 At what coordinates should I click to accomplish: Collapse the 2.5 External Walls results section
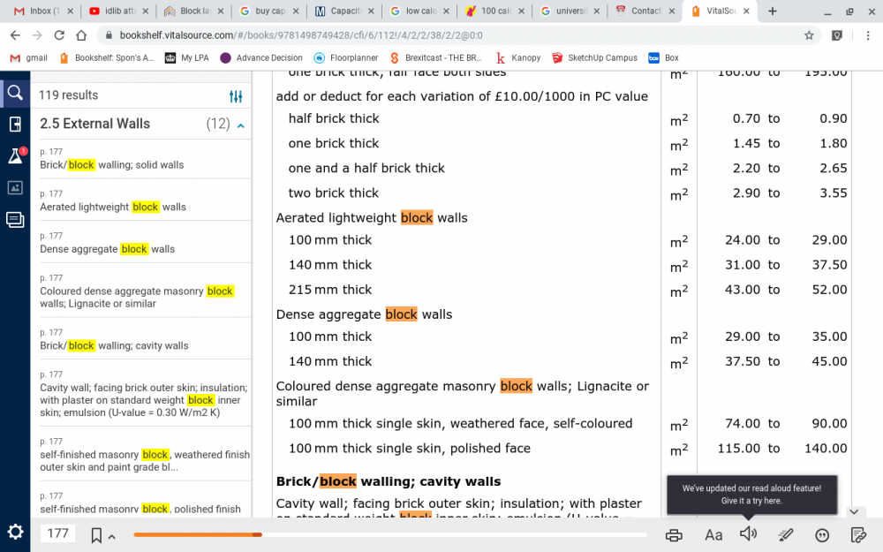coord(241,125)
